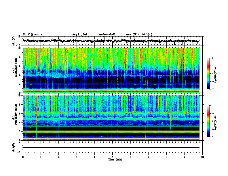Click the ch.2 spectrogram plot area
The width and height of the screenshot is (228, 176).
[x=111, y=118]
